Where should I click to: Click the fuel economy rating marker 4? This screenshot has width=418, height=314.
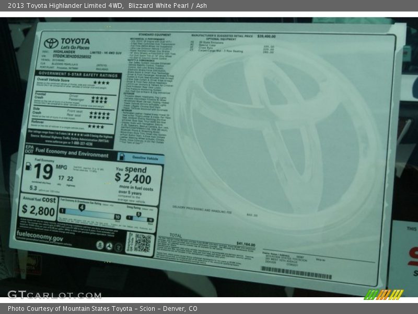82,207
